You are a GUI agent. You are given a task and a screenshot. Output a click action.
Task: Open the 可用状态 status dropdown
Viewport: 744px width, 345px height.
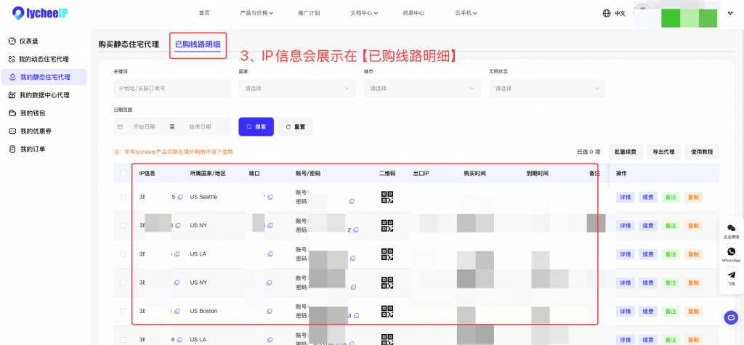tap(546, 89)
